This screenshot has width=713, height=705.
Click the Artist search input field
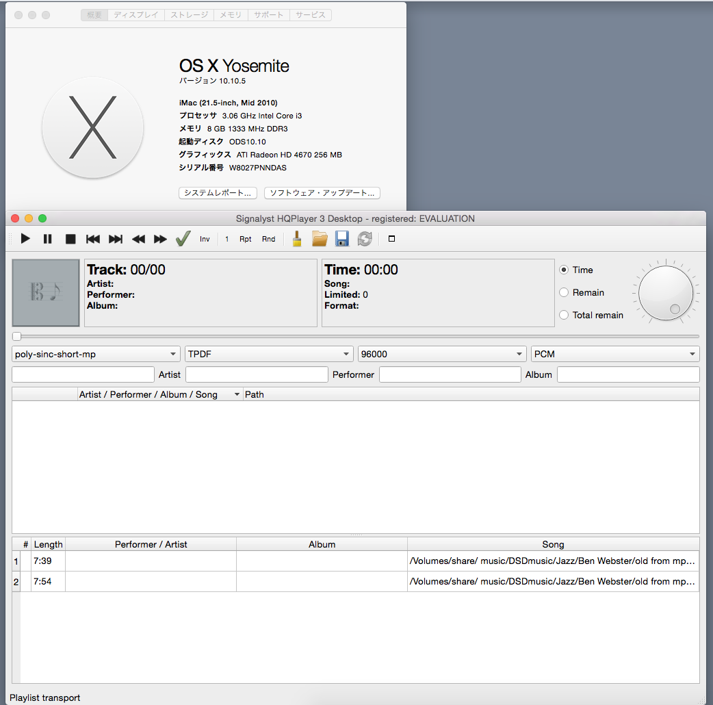coord(257,375)
